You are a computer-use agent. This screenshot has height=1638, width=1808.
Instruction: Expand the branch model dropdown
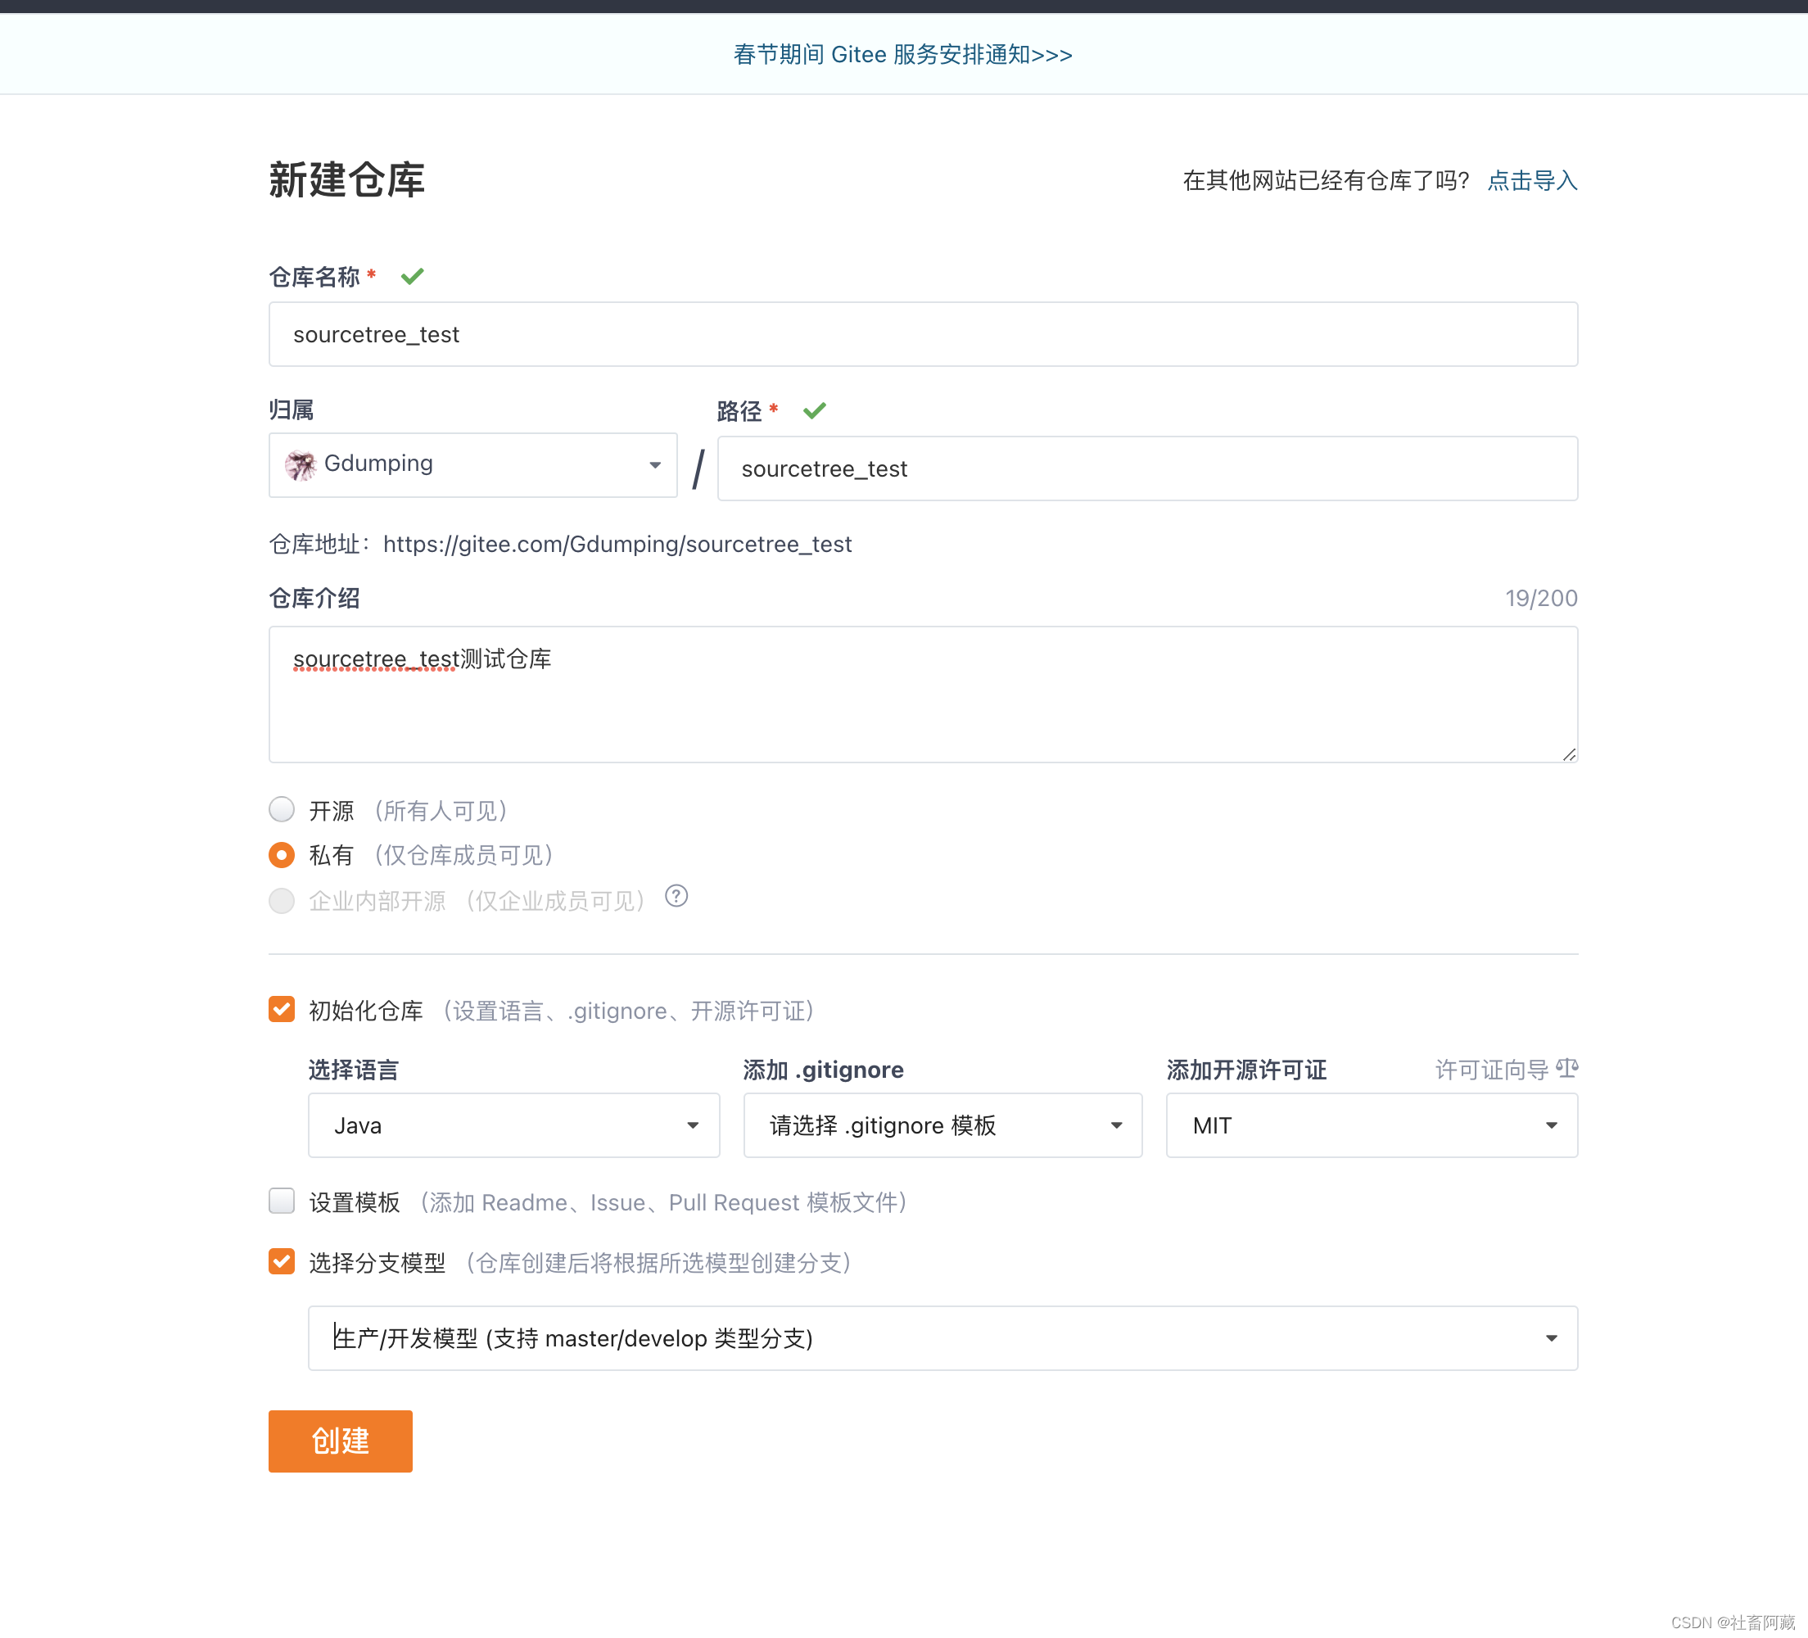point(942,1337)
